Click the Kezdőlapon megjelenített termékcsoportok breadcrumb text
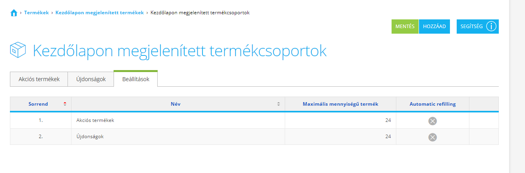This screenshot has width=525, height=173. point(200,13)
